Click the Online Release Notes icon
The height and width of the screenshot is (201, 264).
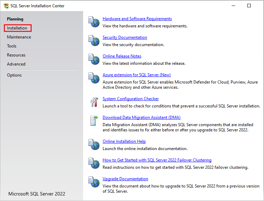pos(94,59)
